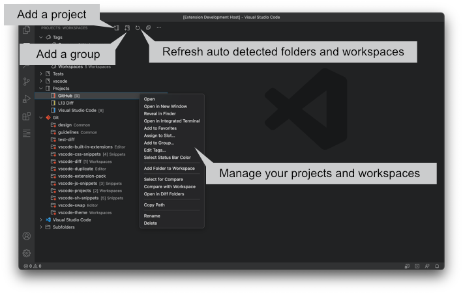Choose Add to Group... menu entry
The width and height of the screenshot is (463, 295).
click(x=172, y=143)
